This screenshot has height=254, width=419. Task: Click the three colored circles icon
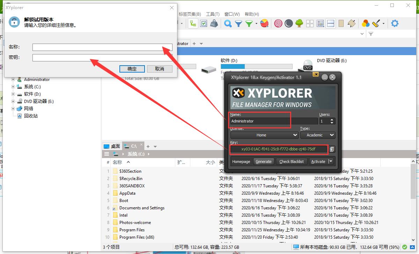point(366,23)
